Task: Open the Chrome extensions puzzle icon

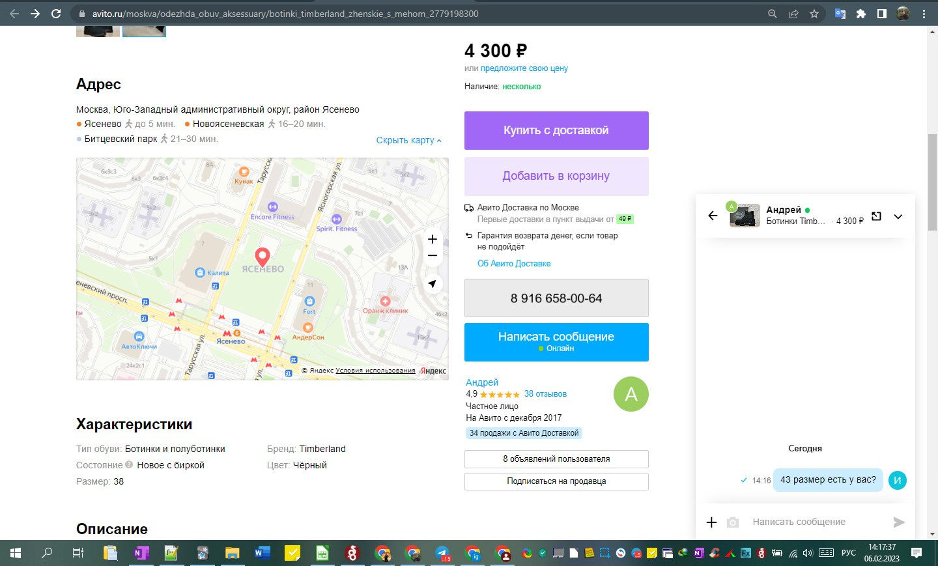Action: (861, 14)
